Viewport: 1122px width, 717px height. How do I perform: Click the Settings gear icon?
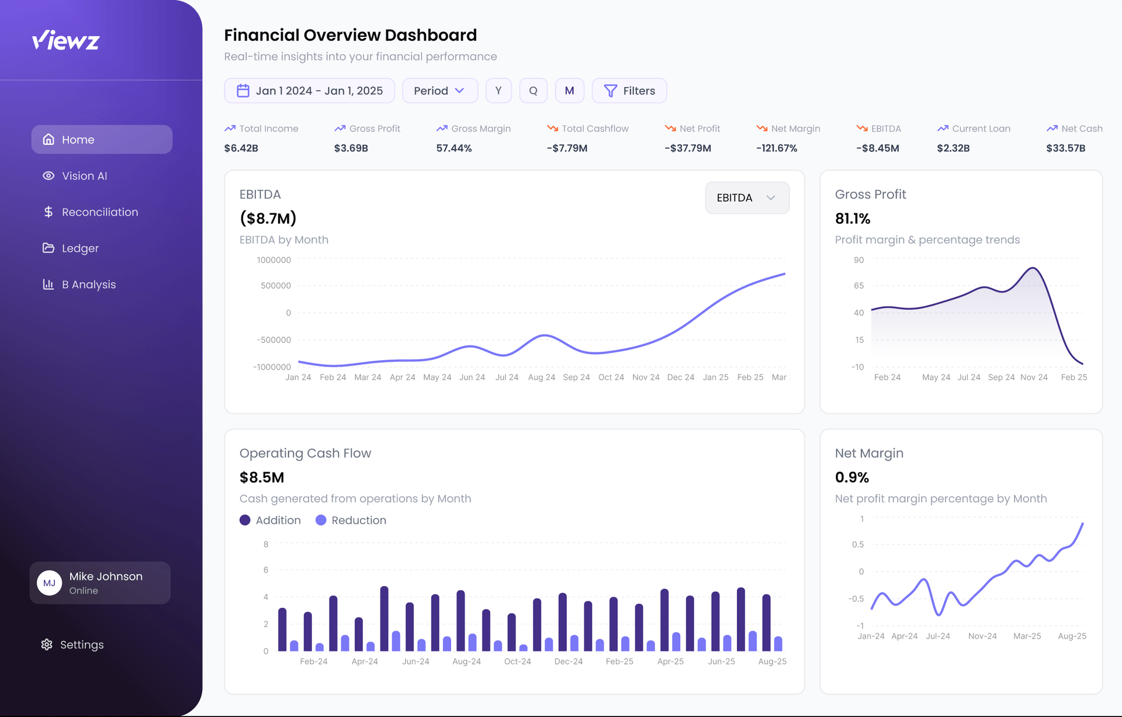coord(47,645)
